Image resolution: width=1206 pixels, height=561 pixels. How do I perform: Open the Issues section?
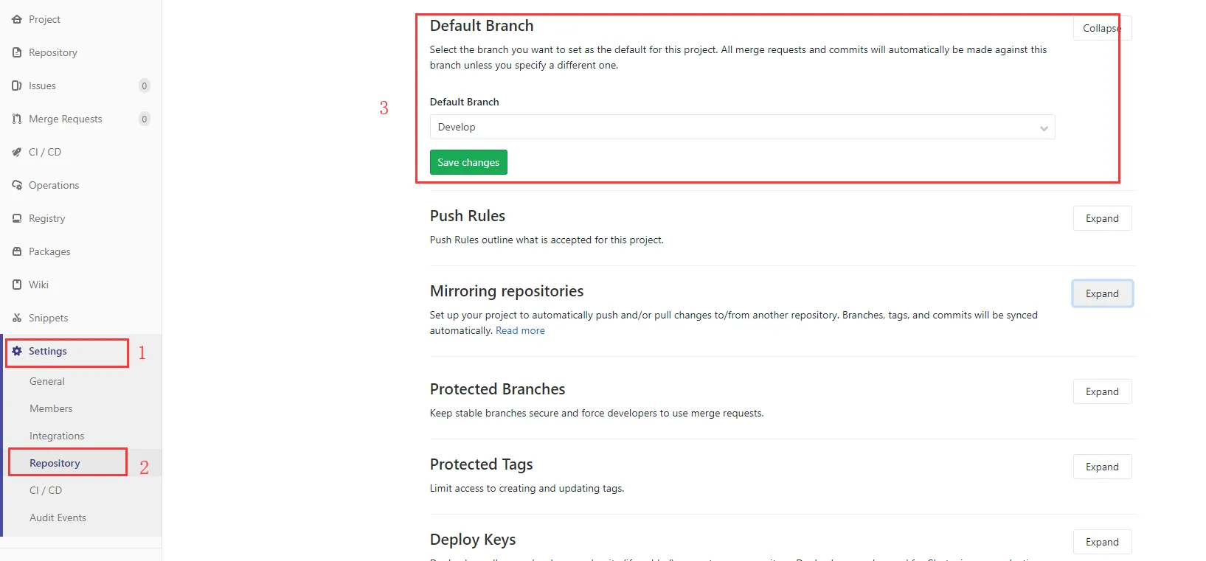[x=42, y=86]
